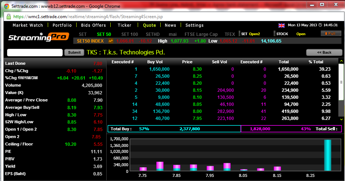The height and width of the screenshot is (181, 345).
Task: Click the SET50 INDEX chart icon
Action: (111, 41)
